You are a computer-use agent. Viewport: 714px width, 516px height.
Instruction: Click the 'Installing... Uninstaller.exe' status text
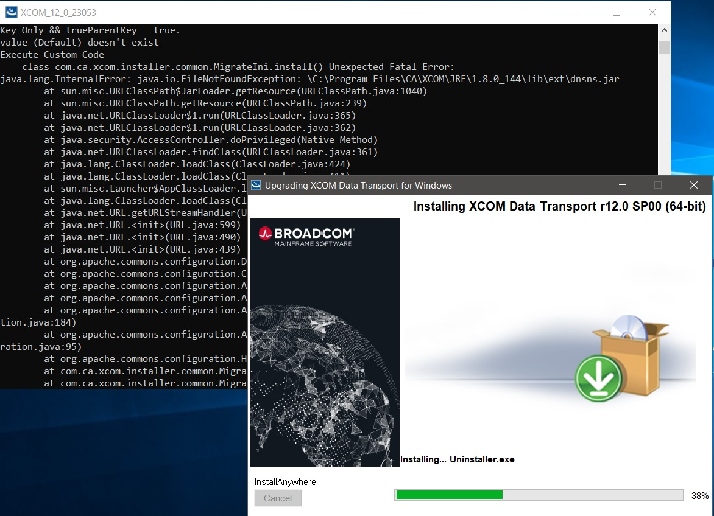457,459
